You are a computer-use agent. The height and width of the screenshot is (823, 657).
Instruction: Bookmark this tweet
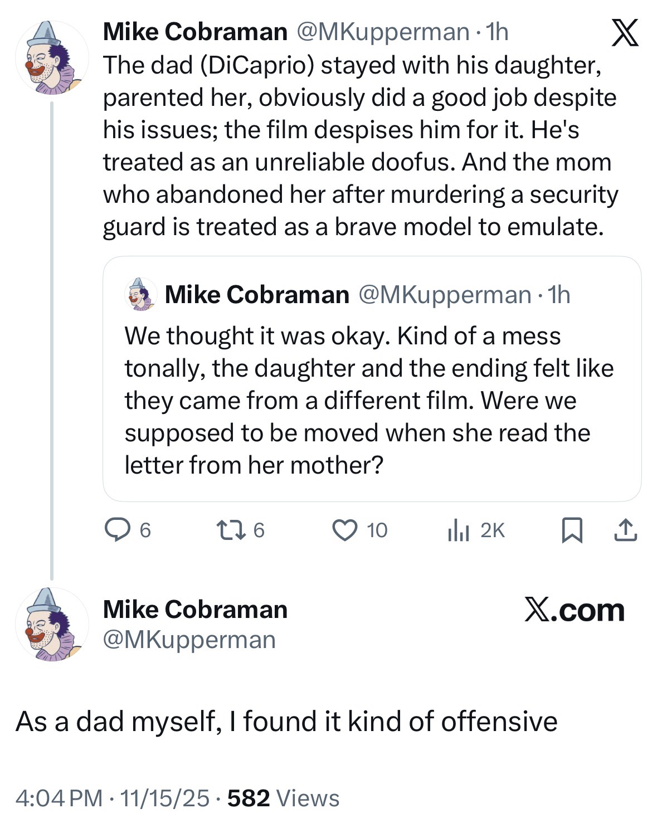572,530
